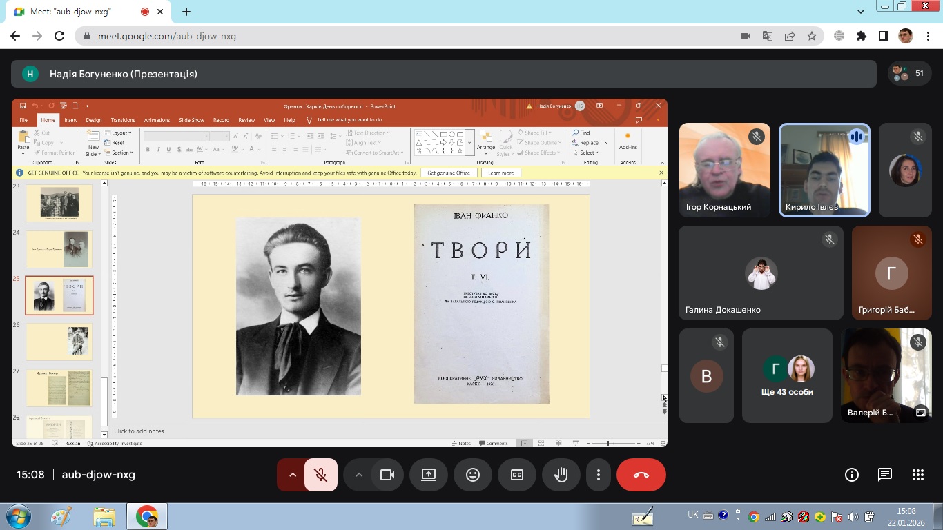Expand audio settings arrow beside microphone
The image size is (943, 530).
[x=292, y=475]
